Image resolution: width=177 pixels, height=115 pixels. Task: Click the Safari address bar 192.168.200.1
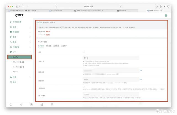88,7
